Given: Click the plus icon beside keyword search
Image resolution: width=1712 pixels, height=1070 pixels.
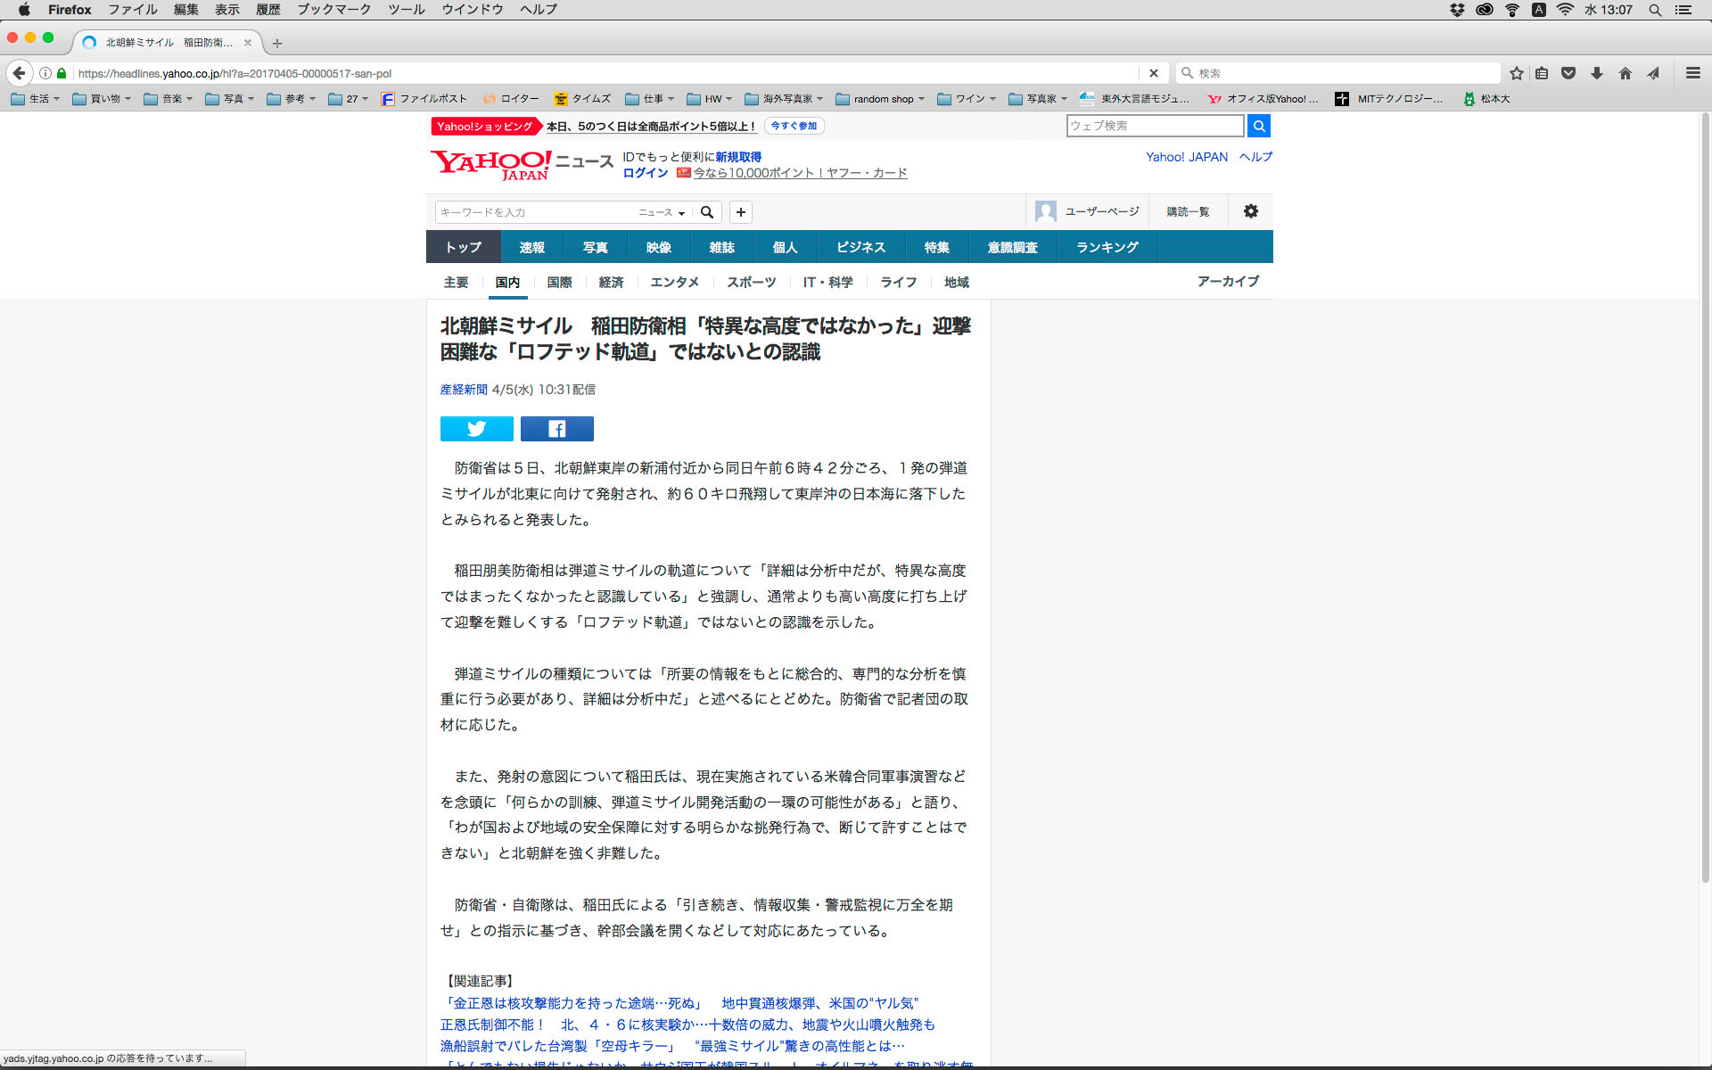Looking at the screenshot, I should click(x=740, y=212).
